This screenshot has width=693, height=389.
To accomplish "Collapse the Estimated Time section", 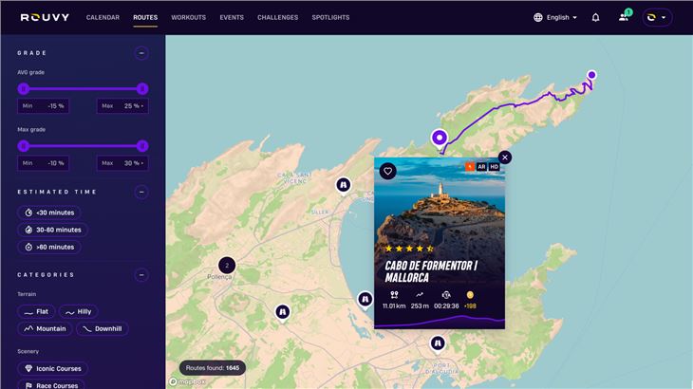I will 141,192.
